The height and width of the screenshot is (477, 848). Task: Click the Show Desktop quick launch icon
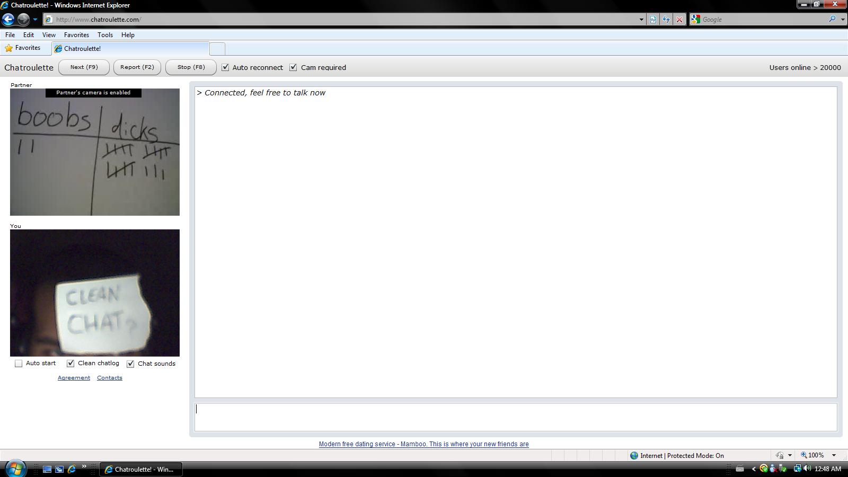[x=47, y=469]
